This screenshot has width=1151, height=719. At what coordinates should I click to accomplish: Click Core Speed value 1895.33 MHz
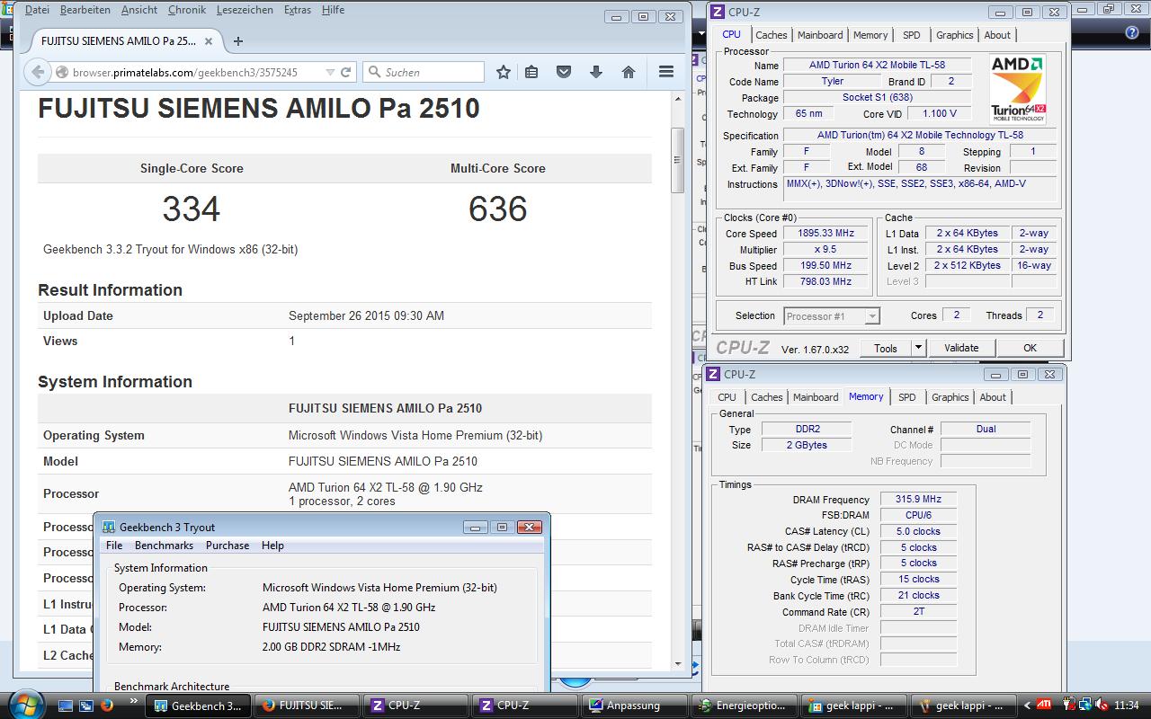(825, 234)
